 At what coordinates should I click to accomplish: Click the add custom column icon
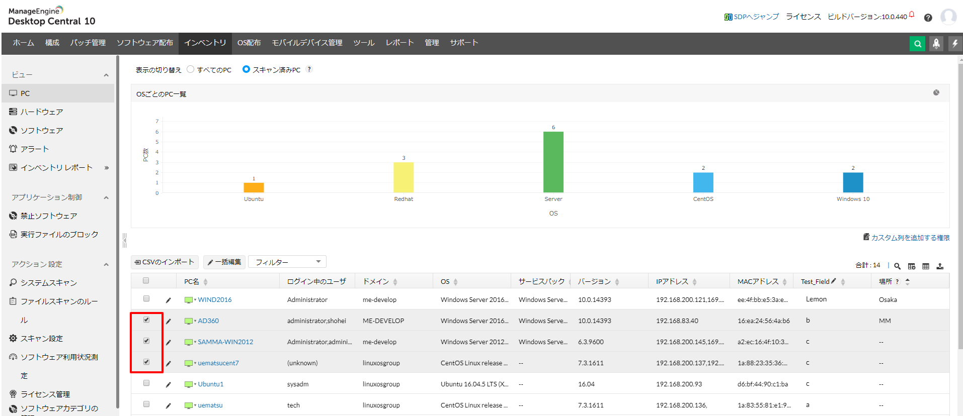[911, 266]
